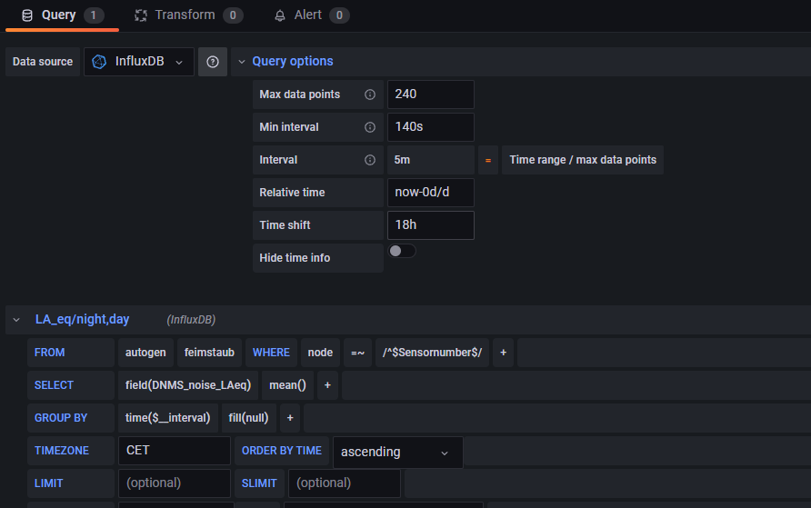Click time($__interval) in GROUP BY
The width and height of the screenshot is (811, 508).
[167, 417]
